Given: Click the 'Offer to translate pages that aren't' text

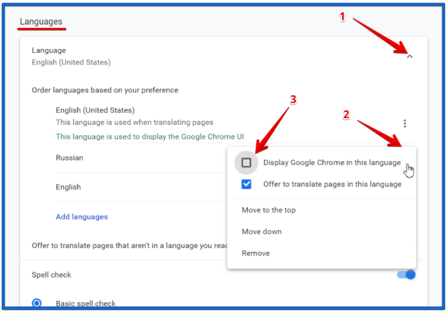Looking at the screenshot, I should pos(129,246).
